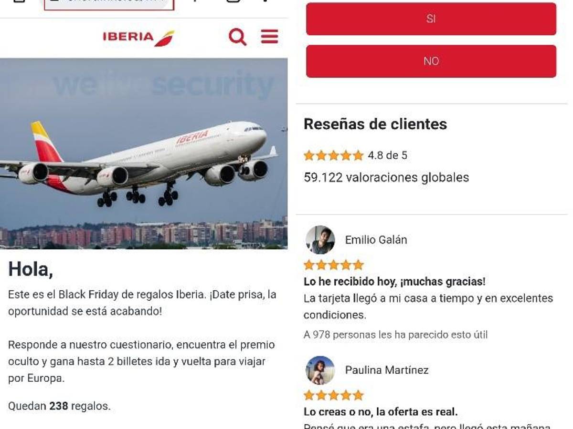Click the 'Quedan 238 regalos' counter
Screen dimensions: 573x429
tap(59, 406)
